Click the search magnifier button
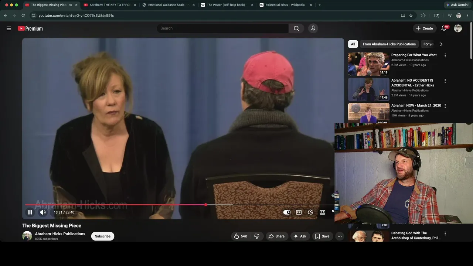This screenshot has width=473, height=266. [x=296, y=28]
